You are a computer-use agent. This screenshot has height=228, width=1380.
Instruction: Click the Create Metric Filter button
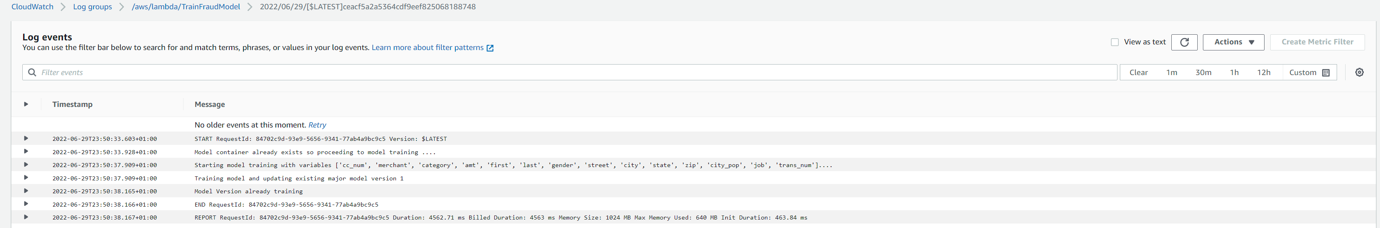(1317, 42)
